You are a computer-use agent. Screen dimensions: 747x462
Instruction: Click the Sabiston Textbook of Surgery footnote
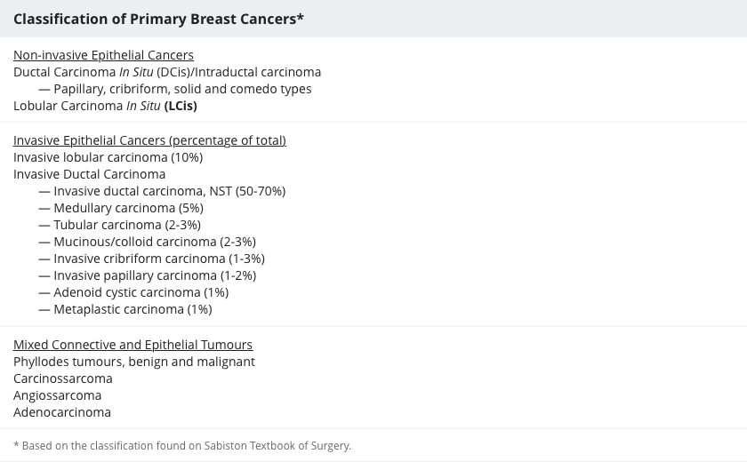tap(182, 446)
